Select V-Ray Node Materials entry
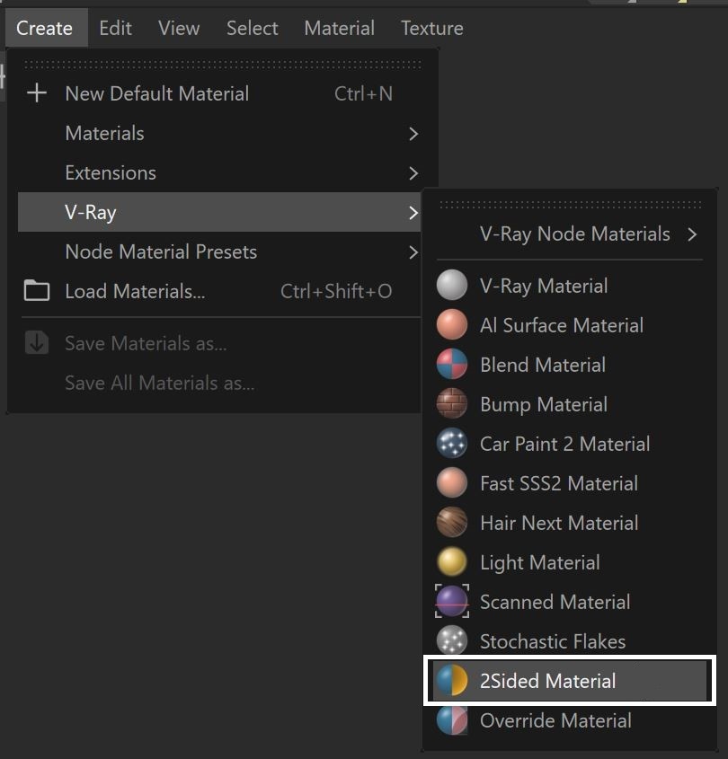The height and width of the screenshot is (759, 728). [x=570, y=234]
